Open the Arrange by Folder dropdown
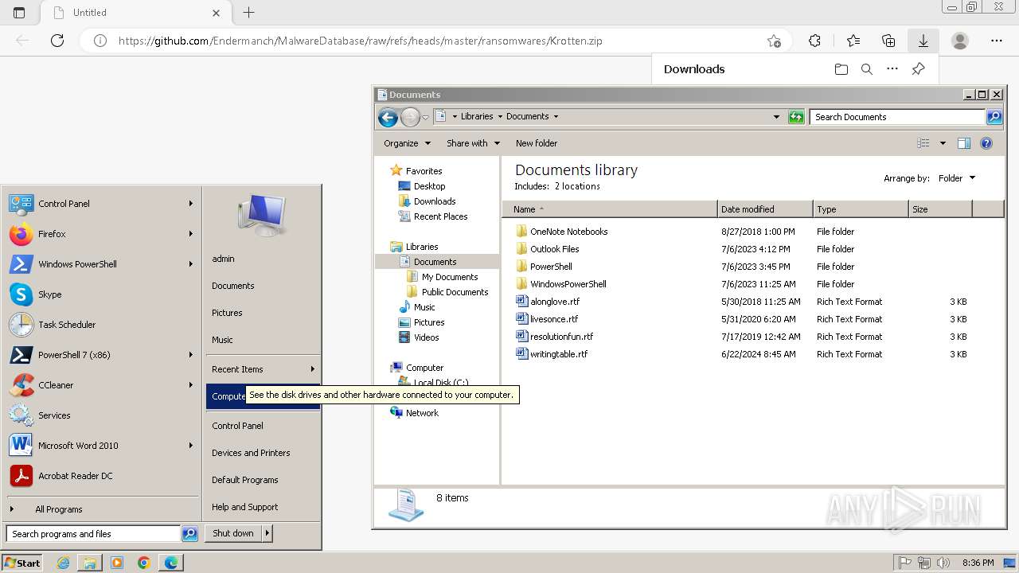Viewport: 1019px width, 573px height. [957, 178]
